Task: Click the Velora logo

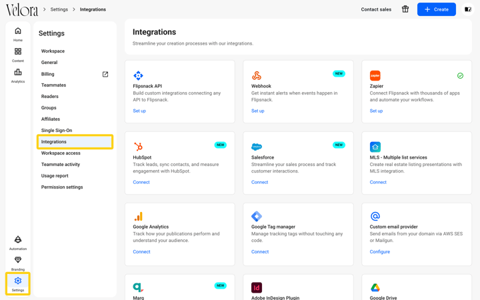Action: 22,10
